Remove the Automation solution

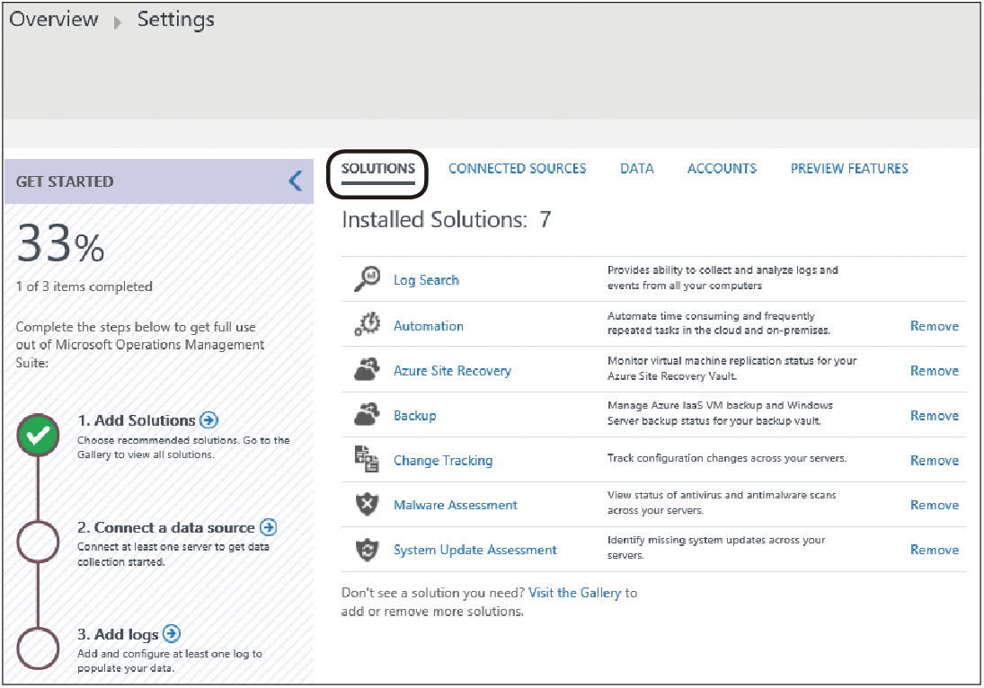pyautogui.click(x=935, y=326)
